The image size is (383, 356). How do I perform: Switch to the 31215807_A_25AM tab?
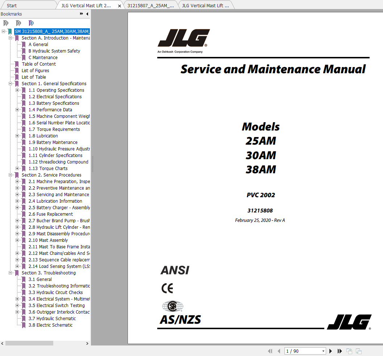pos(150,6)
